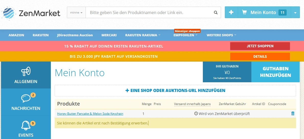Open Honey Butter Pancake & Melon Soda Keychain link
This screenshot has width=304, height=139.
point(90,114)
